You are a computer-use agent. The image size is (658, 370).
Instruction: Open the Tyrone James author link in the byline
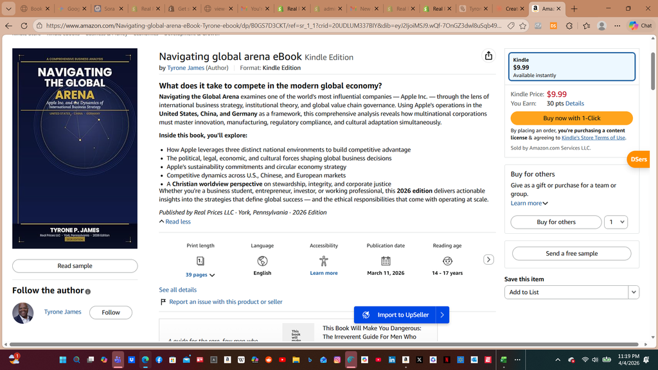pyautogui.click(x=186, y=67)
